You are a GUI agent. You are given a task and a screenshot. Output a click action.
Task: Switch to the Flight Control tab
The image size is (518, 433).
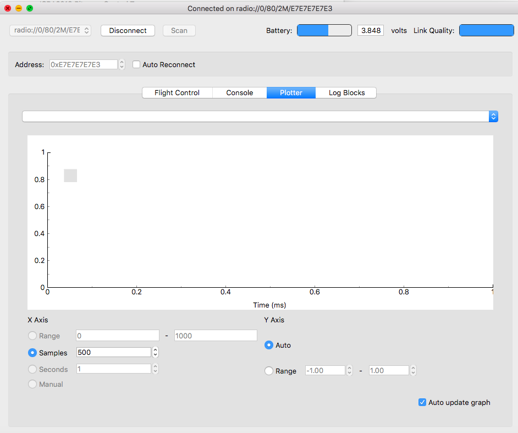[x=177, y=93]
